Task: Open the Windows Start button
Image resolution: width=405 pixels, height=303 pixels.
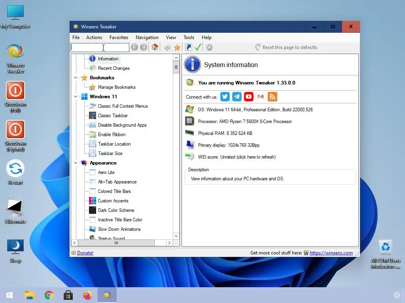Action: click(x=9, y=295)
